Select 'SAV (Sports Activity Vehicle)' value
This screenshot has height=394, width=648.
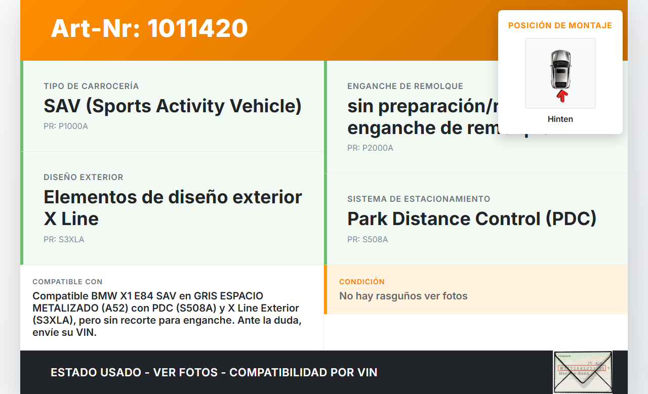click(173, 106)
